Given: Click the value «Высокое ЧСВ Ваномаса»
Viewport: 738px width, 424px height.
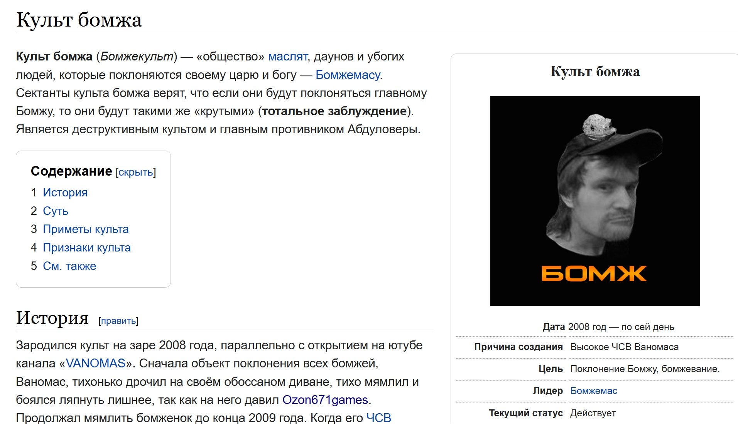Looking at the screenshot, I should click(624, 347).
